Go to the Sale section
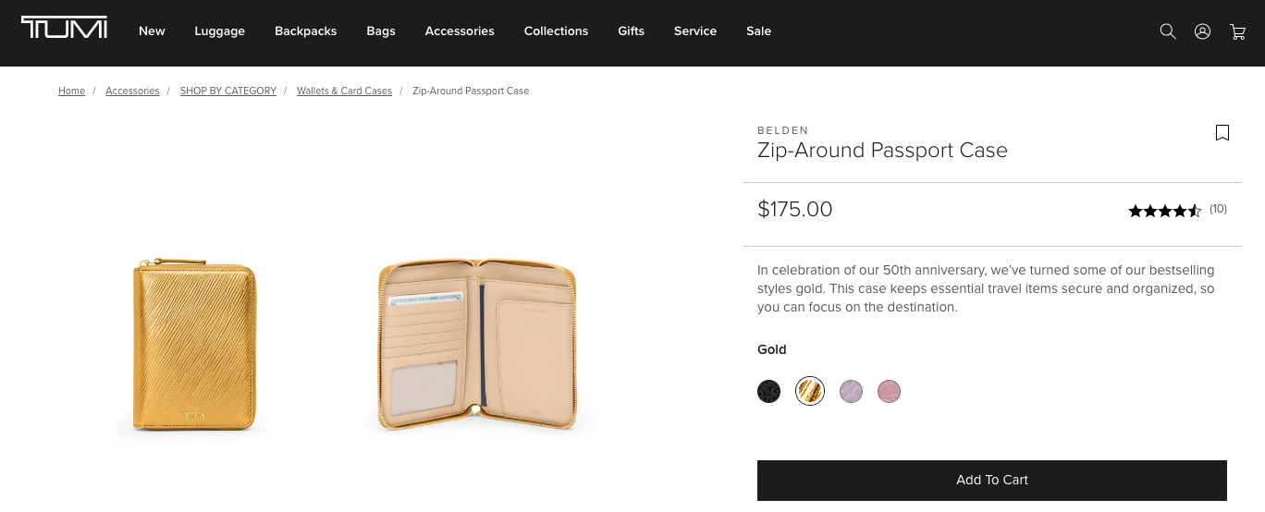This screenshot has width=1265, height=512. click(758, 31)
